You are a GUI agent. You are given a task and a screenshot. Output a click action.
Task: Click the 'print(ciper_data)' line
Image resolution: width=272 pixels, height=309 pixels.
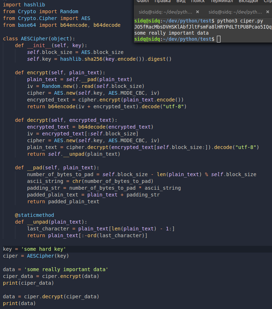coord(28,283)
